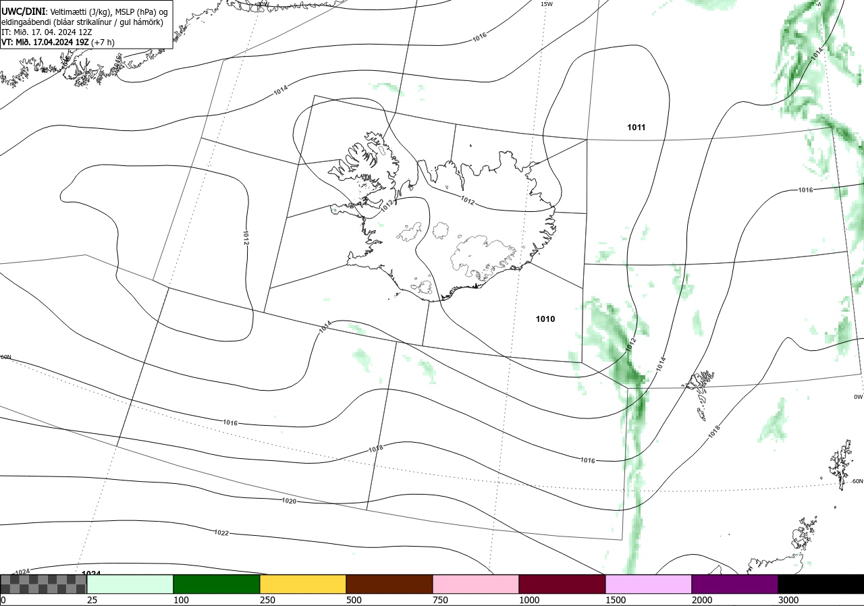The image size is (864, 606).
Task: Click the legend value "250"
Action: point(267,600)
